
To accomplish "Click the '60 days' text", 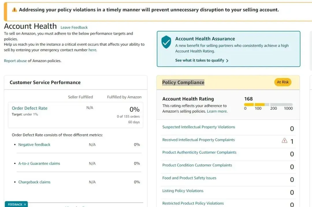I will (x=134, y=122).
